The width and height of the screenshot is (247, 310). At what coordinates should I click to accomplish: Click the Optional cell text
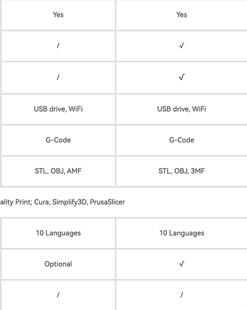pyautogui.click(x=58, y=264)
